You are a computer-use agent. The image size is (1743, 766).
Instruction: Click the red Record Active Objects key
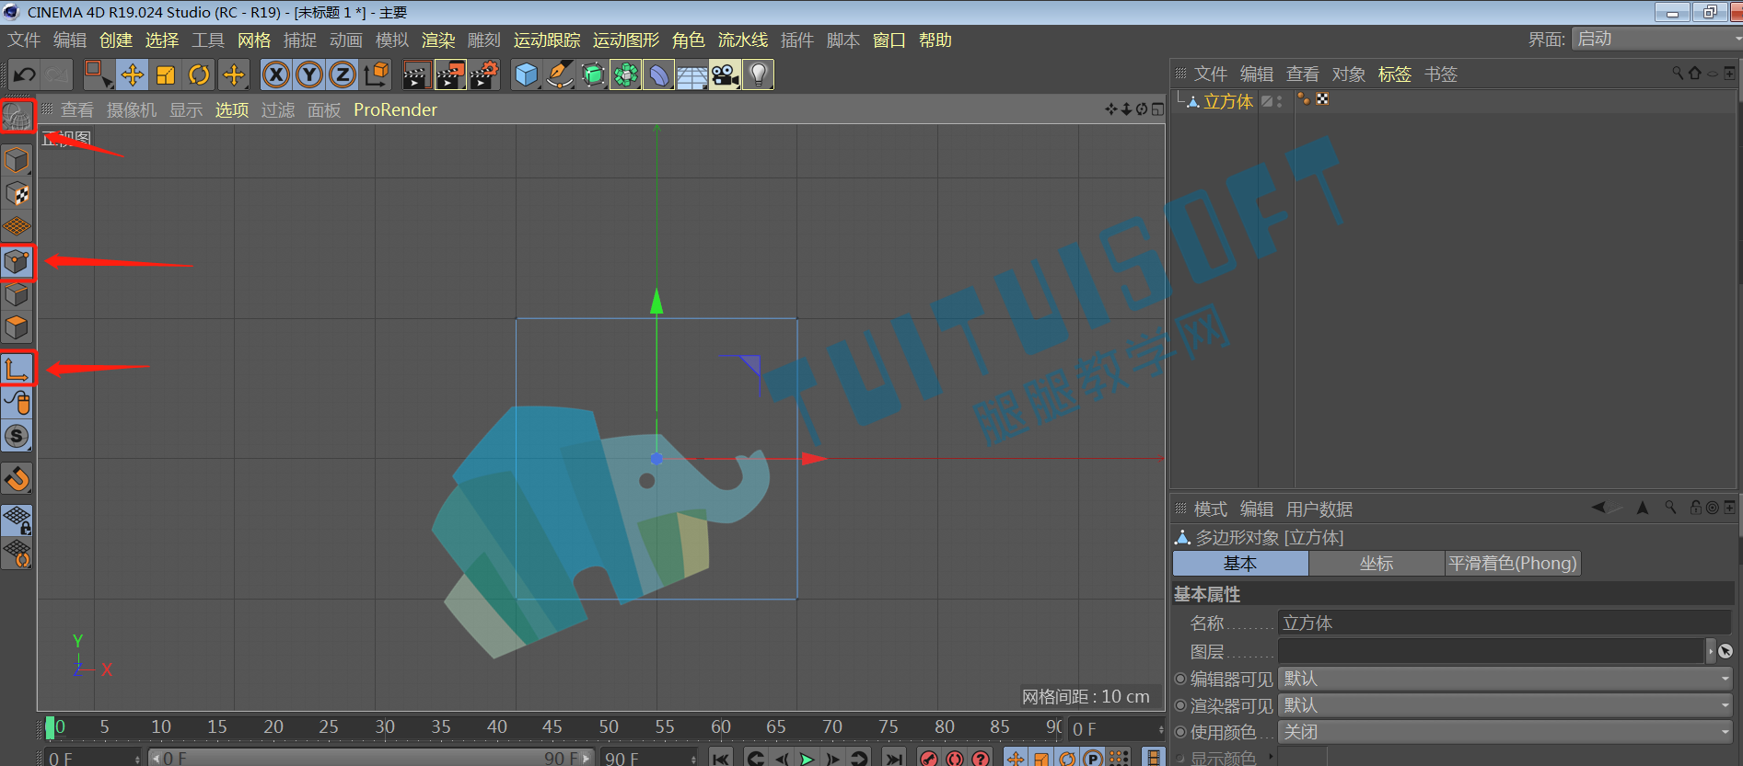click(929, 759)
